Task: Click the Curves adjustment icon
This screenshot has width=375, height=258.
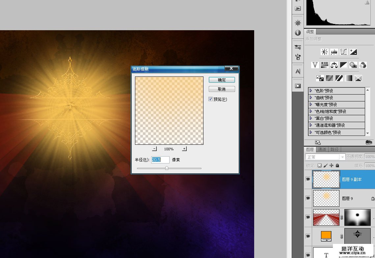Action: (x=344, y=52)
